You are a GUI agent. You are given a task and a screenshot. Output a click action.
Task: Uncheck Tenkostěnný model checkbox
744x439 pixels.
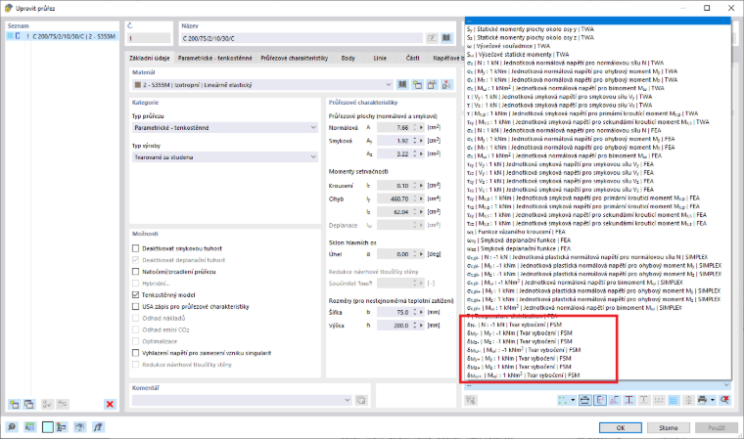(x=136, y=295)
